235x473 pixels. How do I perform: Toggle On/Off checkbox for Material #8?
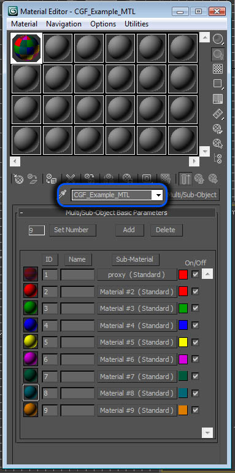pos(196,393)
